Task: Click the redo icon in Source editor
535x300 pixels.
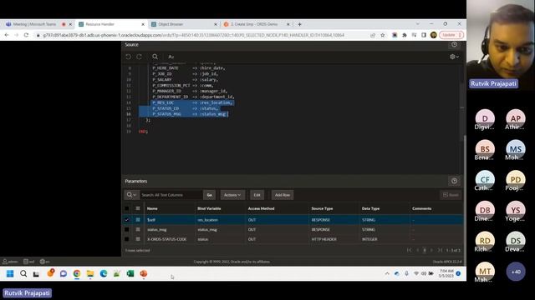Action: coord(140,57)
